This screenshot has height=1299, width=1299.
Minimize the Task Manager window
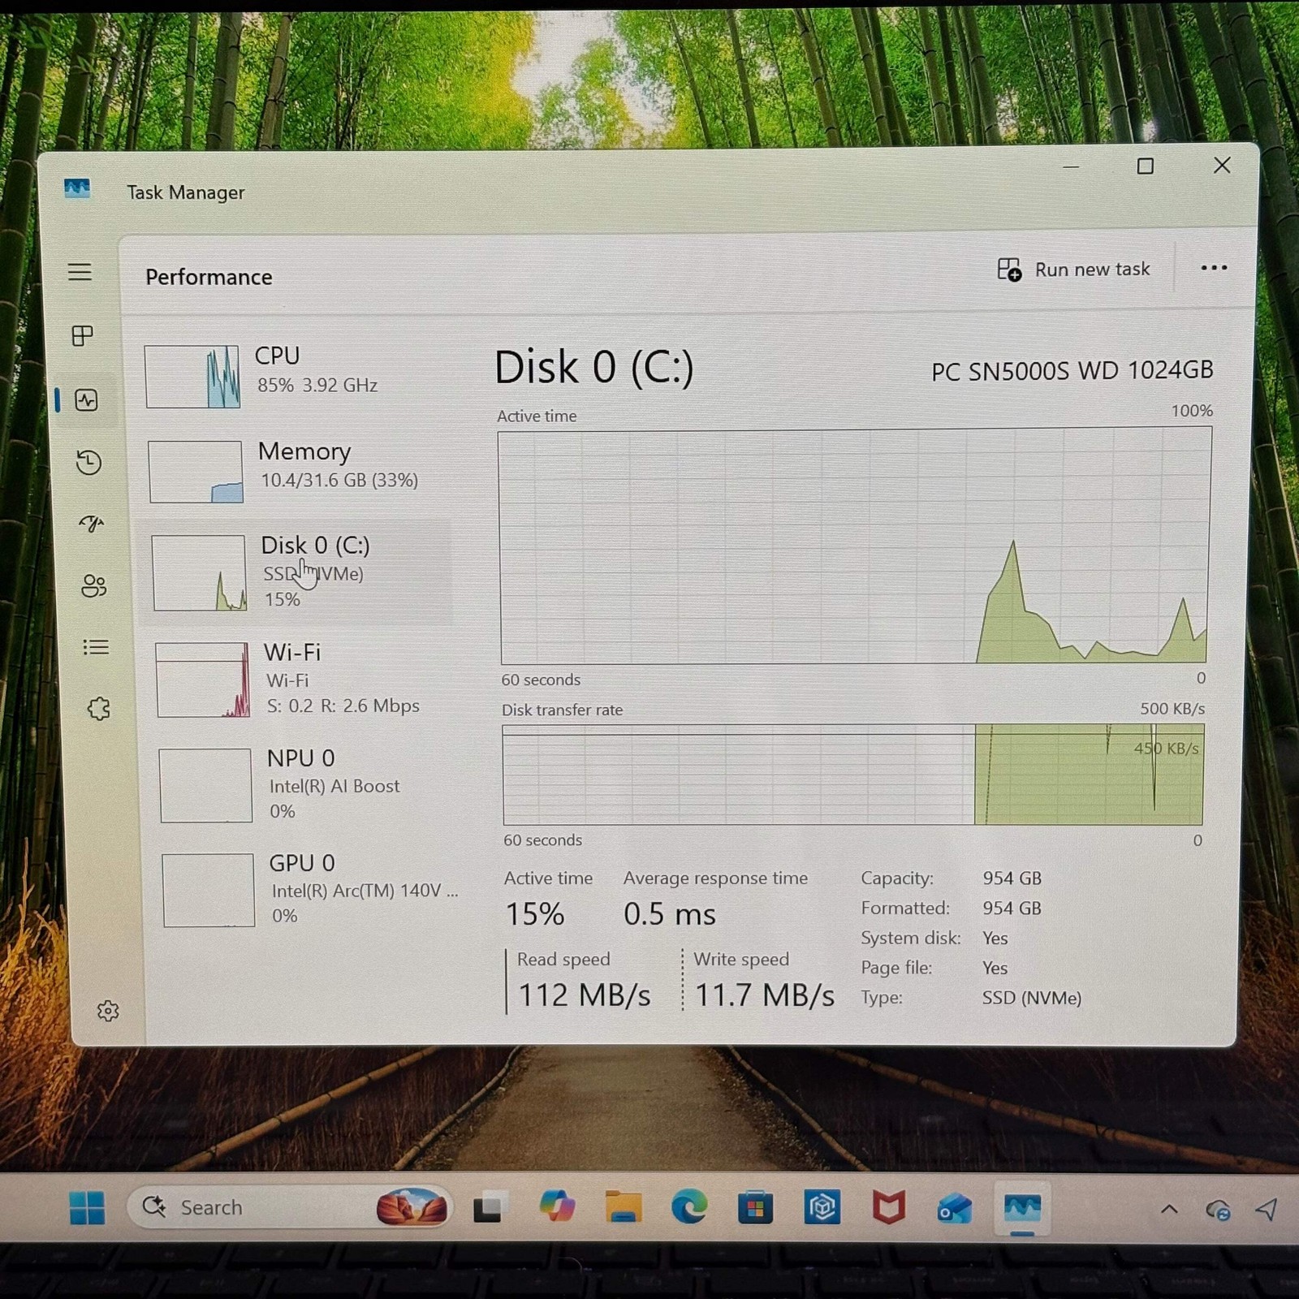[x=1071, y=167]
